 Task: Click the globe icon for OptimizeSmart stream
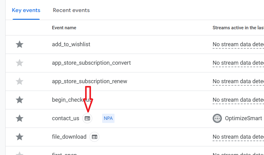tap(217, 118)
